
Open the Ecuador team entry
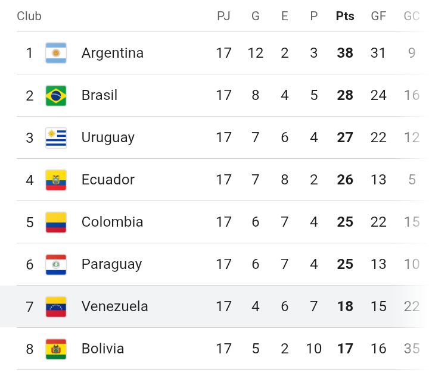(x=108, y=180)
